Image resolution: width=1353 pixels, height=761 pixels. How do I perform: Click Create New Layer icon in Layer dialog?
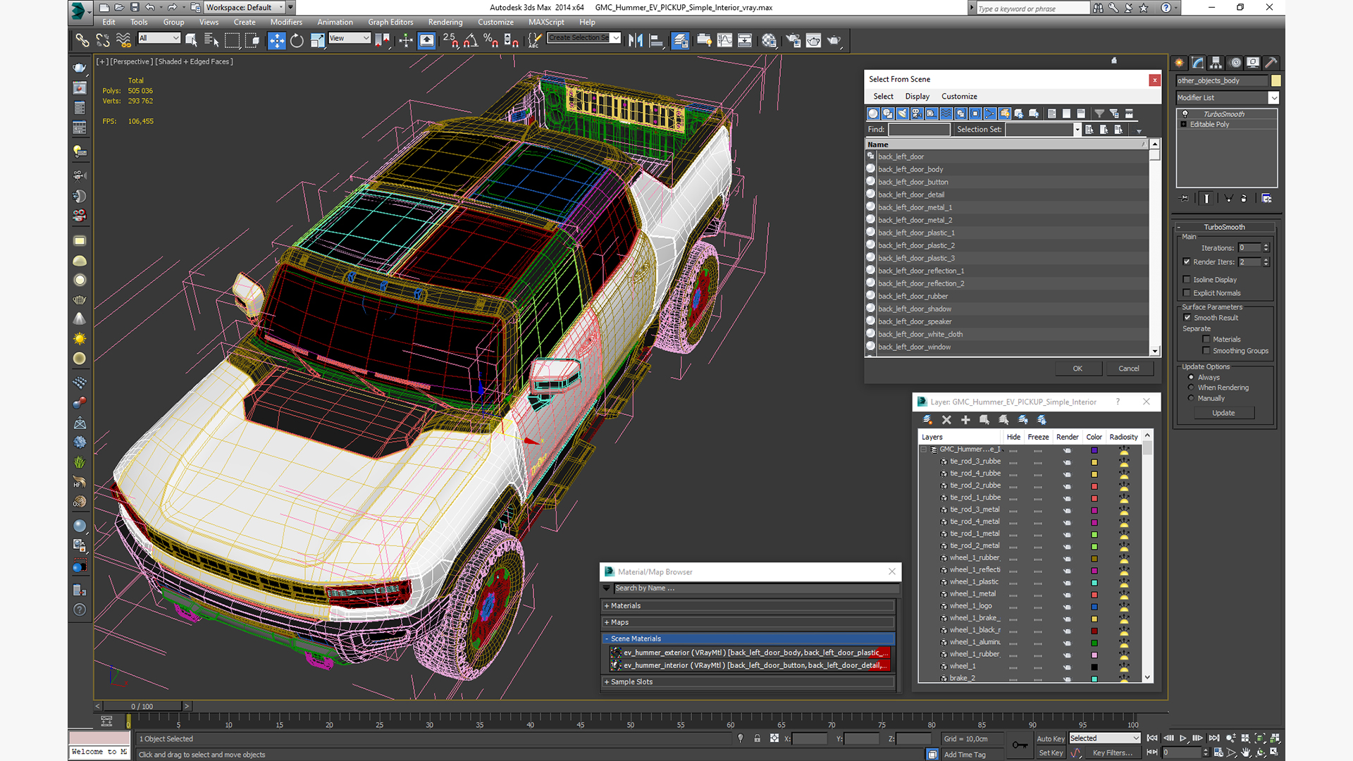927,420
